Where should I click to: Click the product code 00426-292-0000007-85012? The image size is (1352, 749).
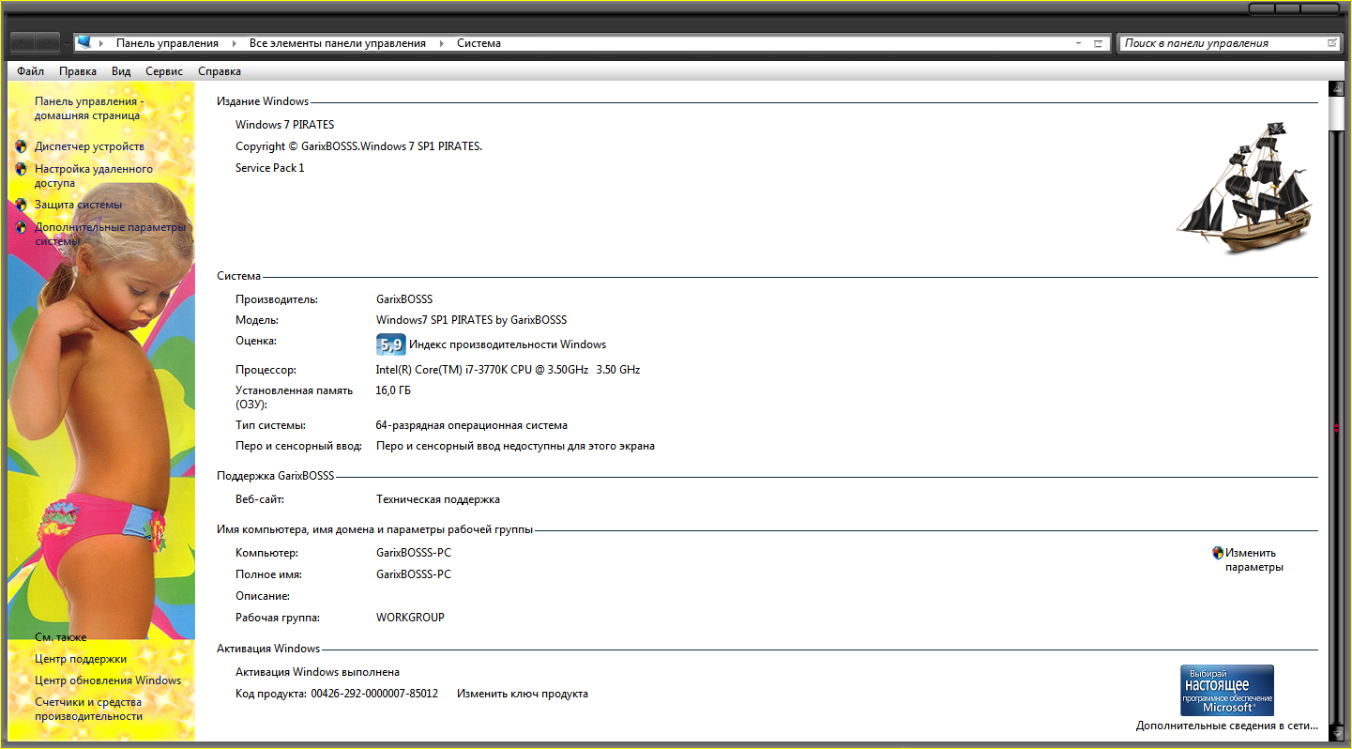tap(374, 694)
